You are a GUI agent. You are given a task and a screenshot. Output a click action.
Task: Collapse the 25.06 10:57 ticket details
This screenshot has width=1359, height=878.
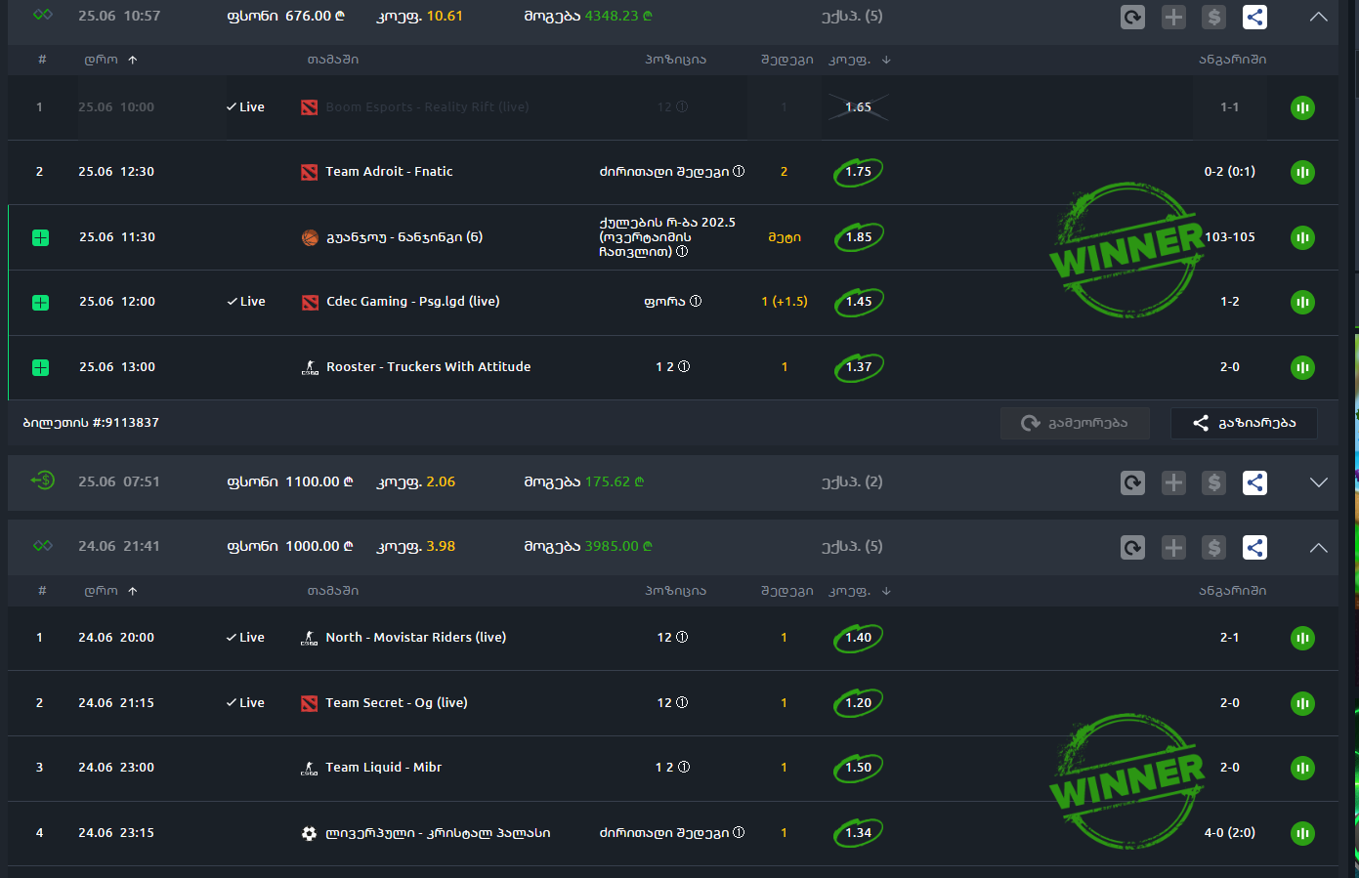click(x=1318, y=17)
